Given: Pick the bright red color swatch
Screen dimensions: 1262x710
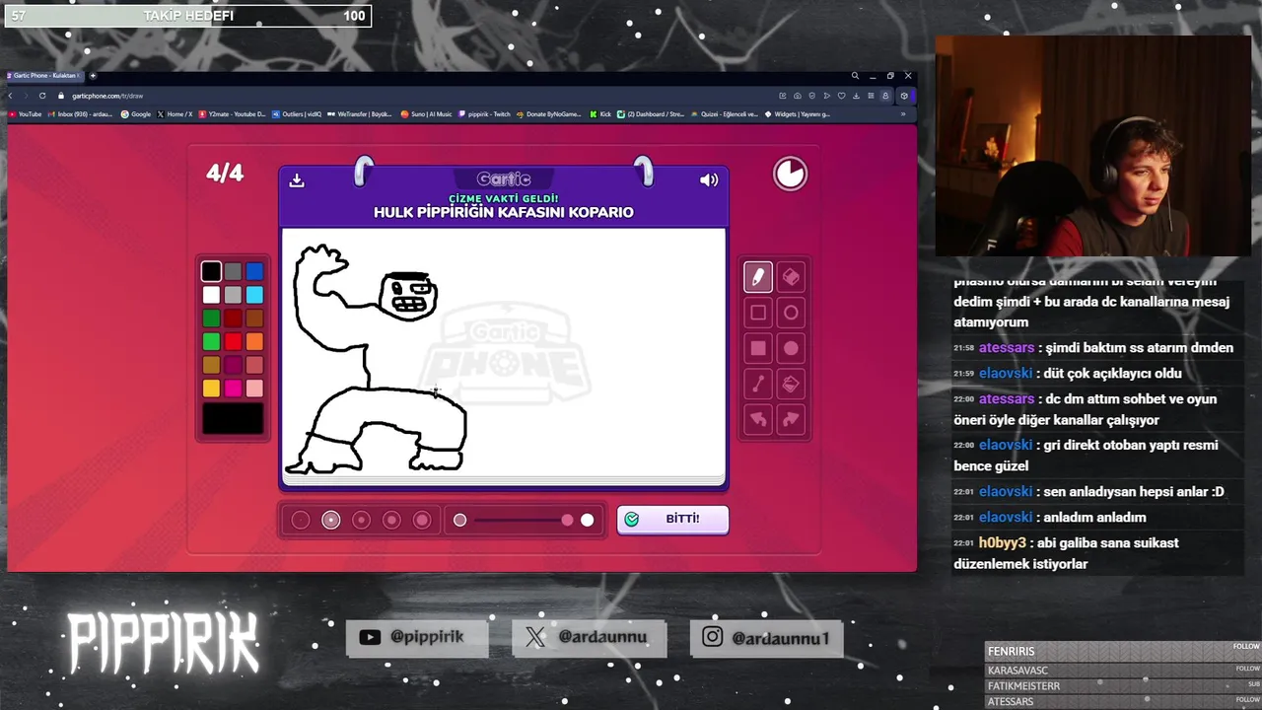Looking at the screenshot, I should (233, 342).
